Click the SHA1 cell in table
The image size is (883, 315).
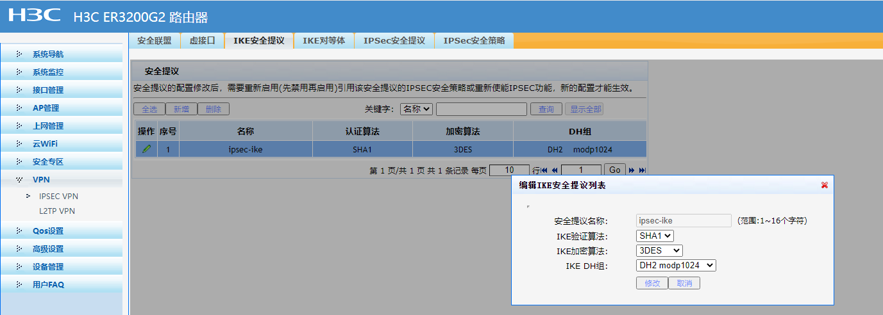click(x=362, y=149)
